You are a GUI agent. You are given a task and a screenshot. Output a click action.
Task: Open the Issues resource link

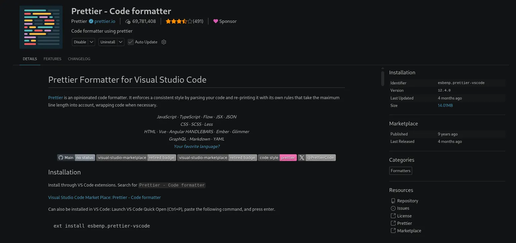[x=403, y=208]
